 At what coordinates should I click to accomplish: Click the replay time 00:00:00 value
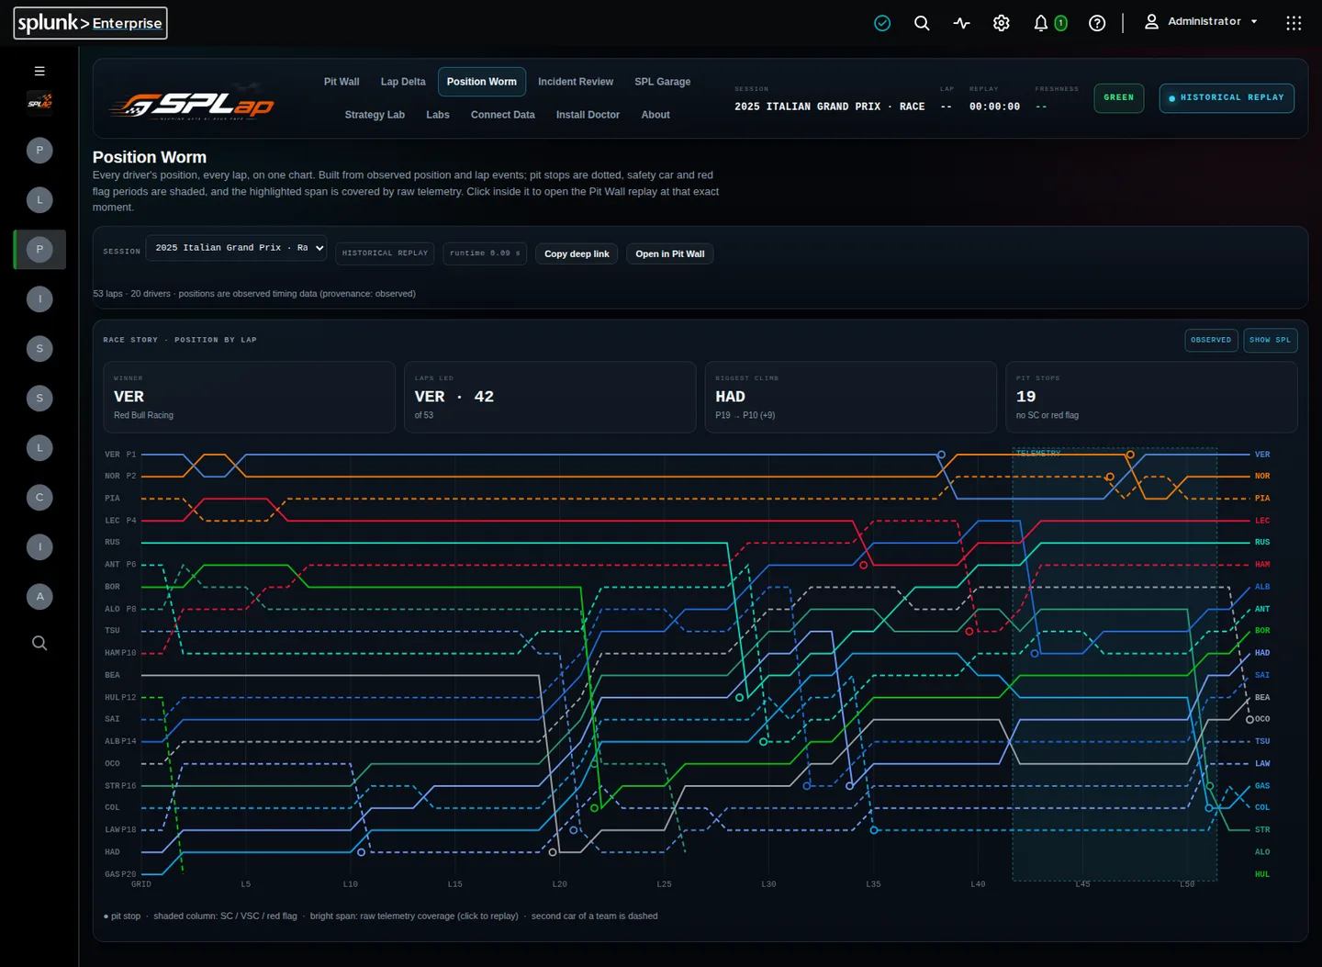tap(994, 107)
